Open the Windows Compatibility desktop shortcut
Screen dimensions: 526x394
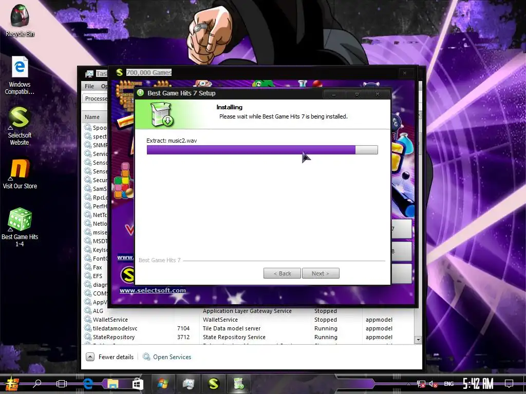[x=20, y=75]
